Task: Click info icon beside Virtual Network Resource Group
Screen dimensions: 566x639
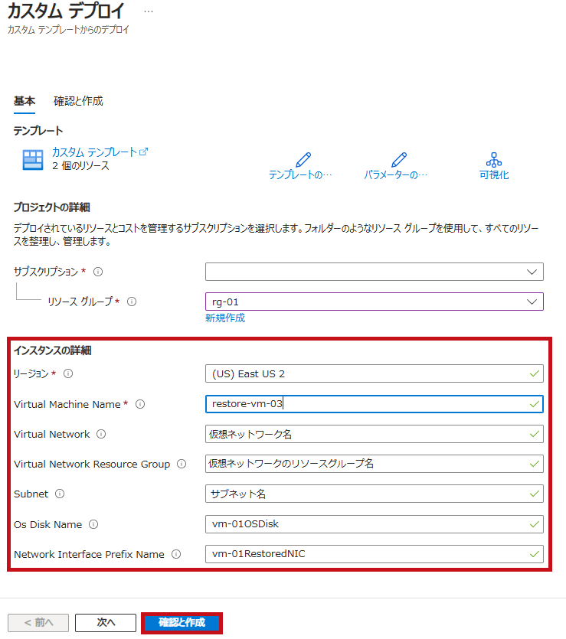Action: pyautogui.click(x=182, y=464)
